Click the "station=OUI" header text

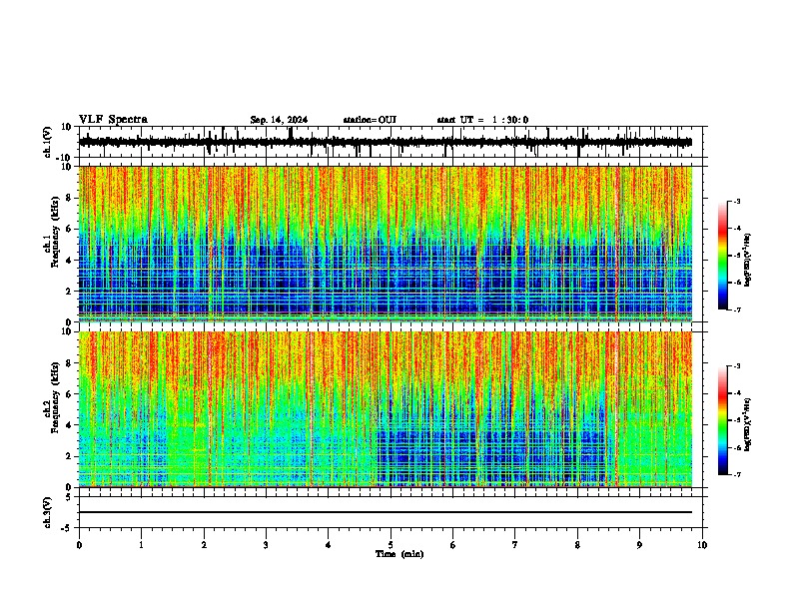click(370, 120)
